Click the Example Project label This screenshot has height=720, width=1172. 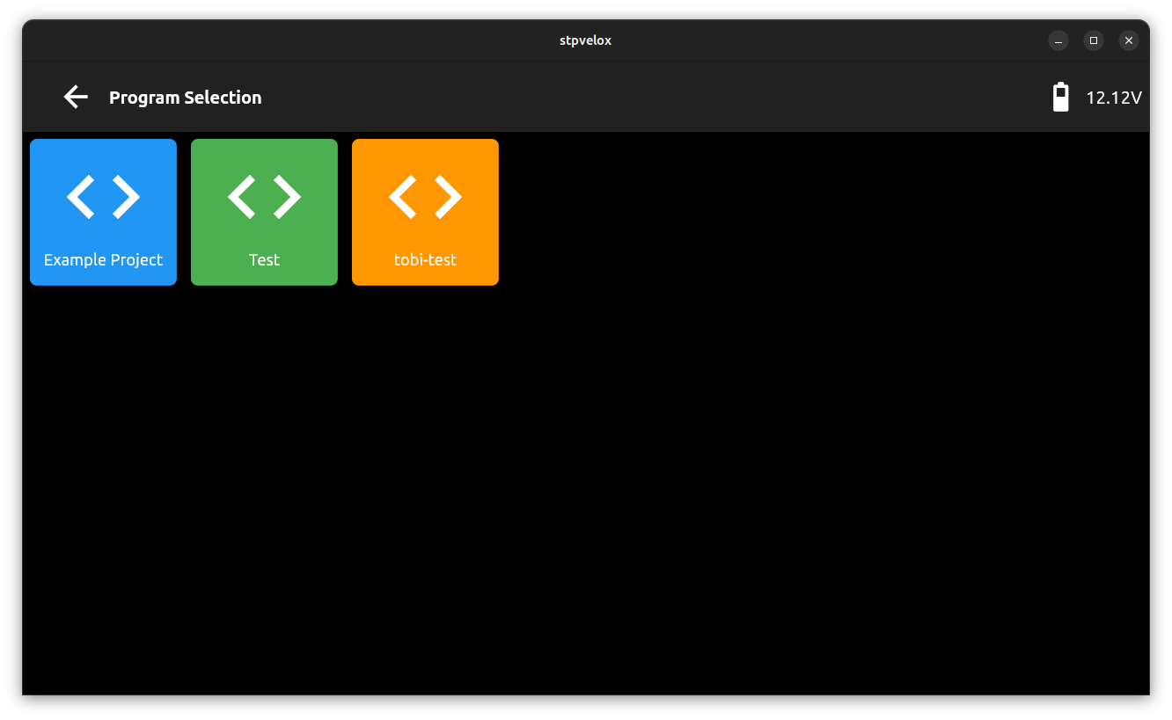coord(103,259)
